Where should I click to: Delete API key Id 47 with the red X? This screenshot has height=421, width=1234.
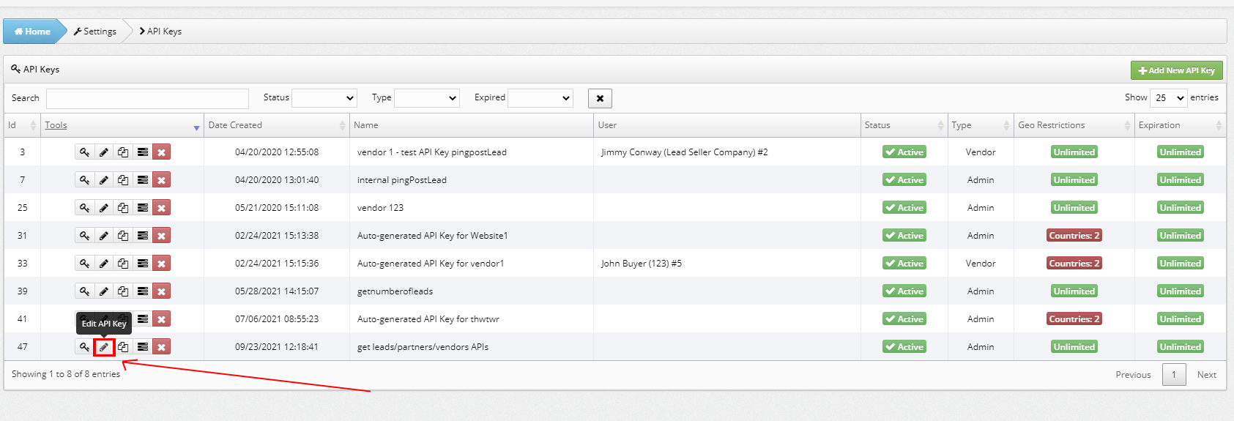162,347
